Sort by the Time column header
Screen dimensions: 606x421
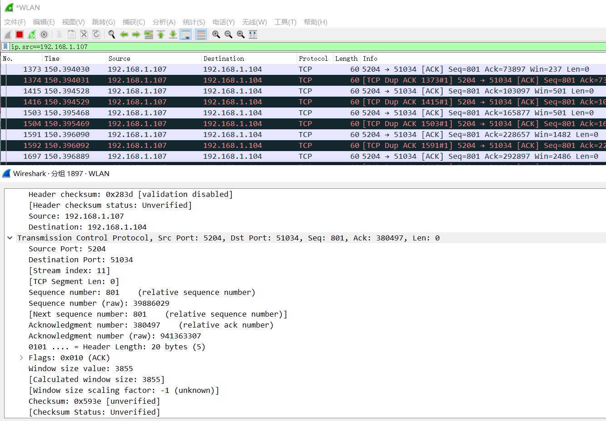[x=75, y=59]
